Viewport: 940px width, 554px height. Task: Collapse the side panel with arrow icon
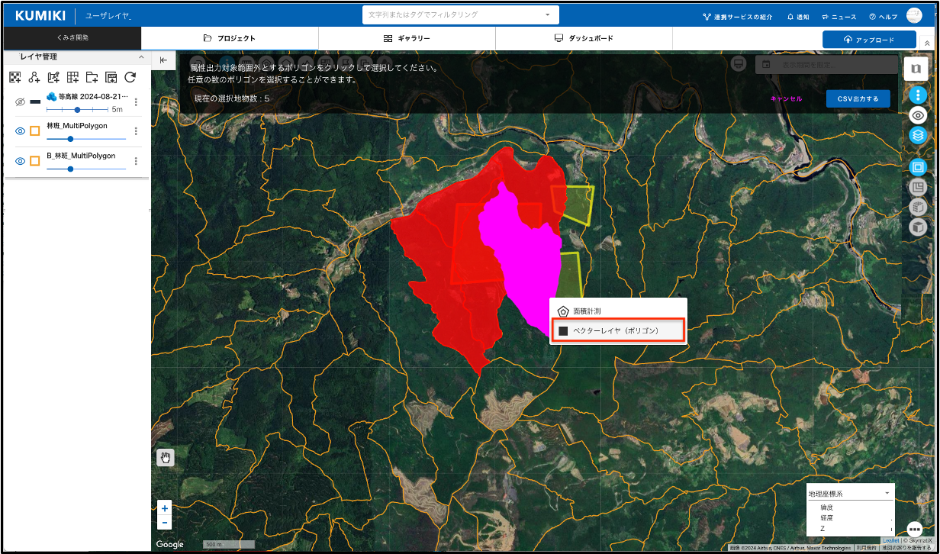click(x=163, y=61)
